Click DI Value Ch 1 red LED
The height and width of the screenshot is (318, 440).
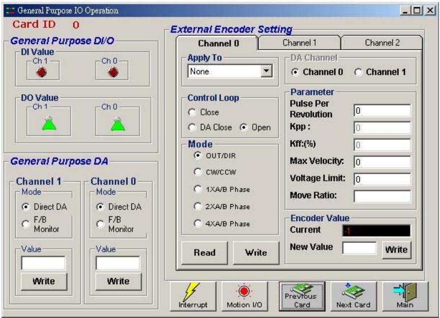[x=41, y=72]
